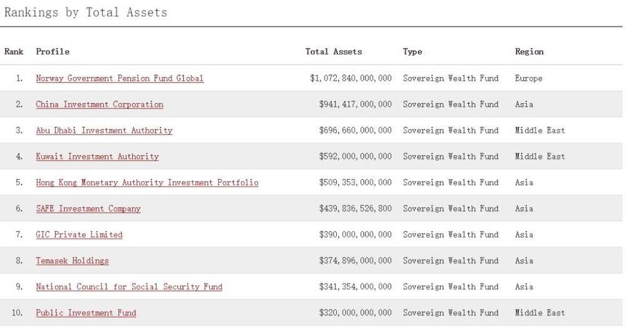The image size is (626, 328).
Task: Click the China Investment Corporation link
Action: coord(100,105)
